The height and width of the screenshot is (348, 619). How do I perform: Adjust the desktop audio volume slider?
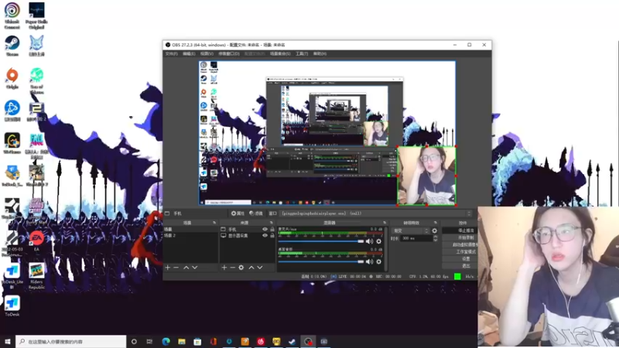(x=321, y=261)
